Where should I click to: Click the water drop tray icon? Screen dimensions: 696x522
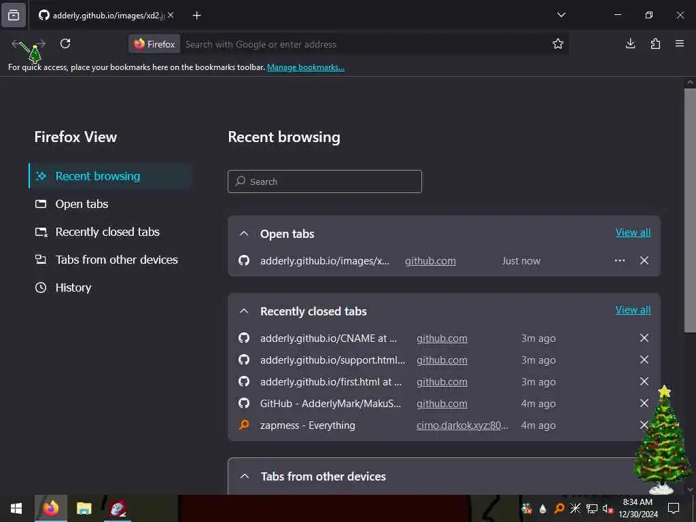[x=542, y=508]
